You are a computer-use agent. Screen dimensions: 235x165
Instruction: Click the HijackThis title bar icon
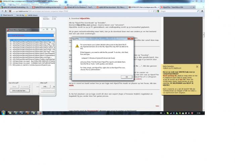coord(8,30)
